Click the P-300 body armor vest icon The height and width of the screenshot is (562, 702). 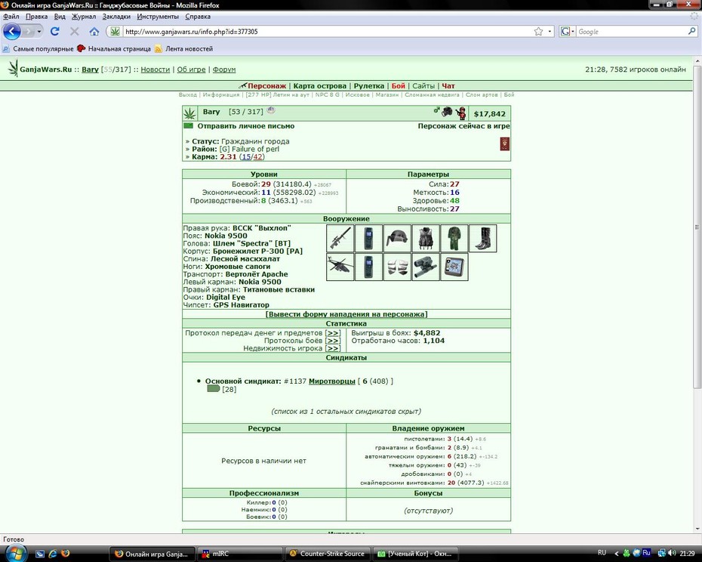(426, 239)
